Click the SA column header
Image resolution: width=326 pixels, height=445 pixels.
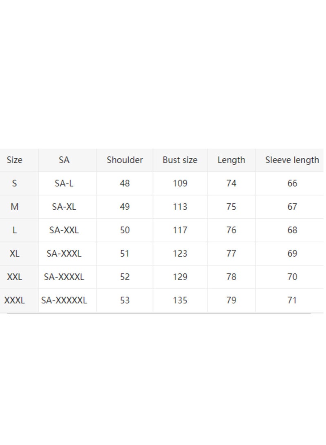[64, 160]
